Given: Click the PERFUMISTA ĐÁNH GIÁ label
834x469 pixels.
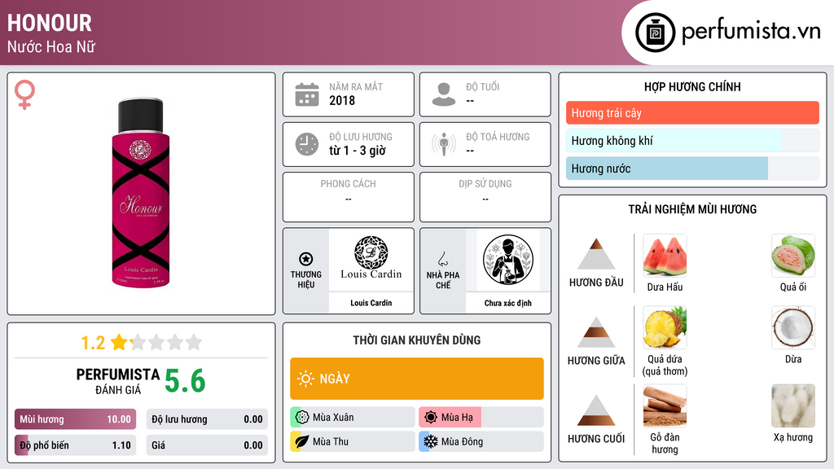Looking at the screenshot, I should pyautogui.click(x=118, y=381).
